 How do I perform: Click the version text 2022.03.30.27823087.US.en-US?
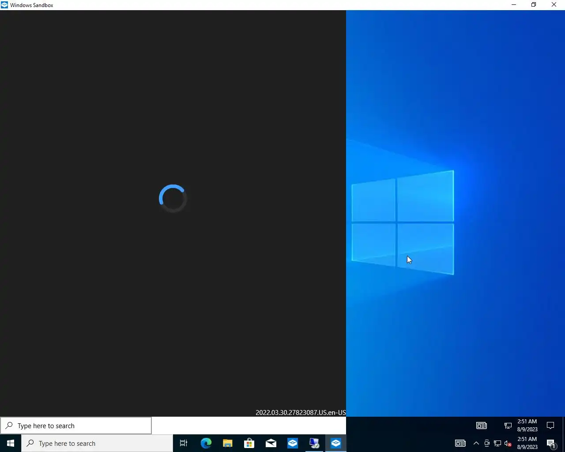[301, 412]
